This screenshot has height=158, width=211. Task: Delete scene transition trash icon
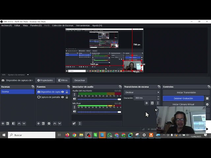click(152, 103)
